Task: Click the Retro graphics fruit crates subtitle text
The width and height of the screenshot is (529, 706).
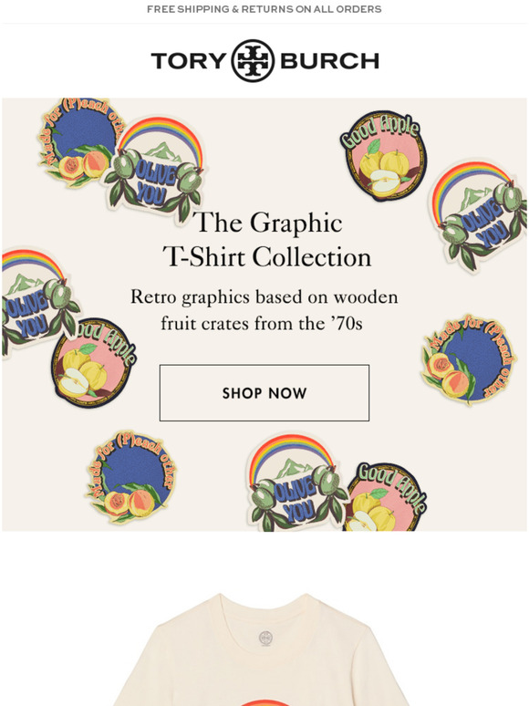Action: click(x=264, y=310)
